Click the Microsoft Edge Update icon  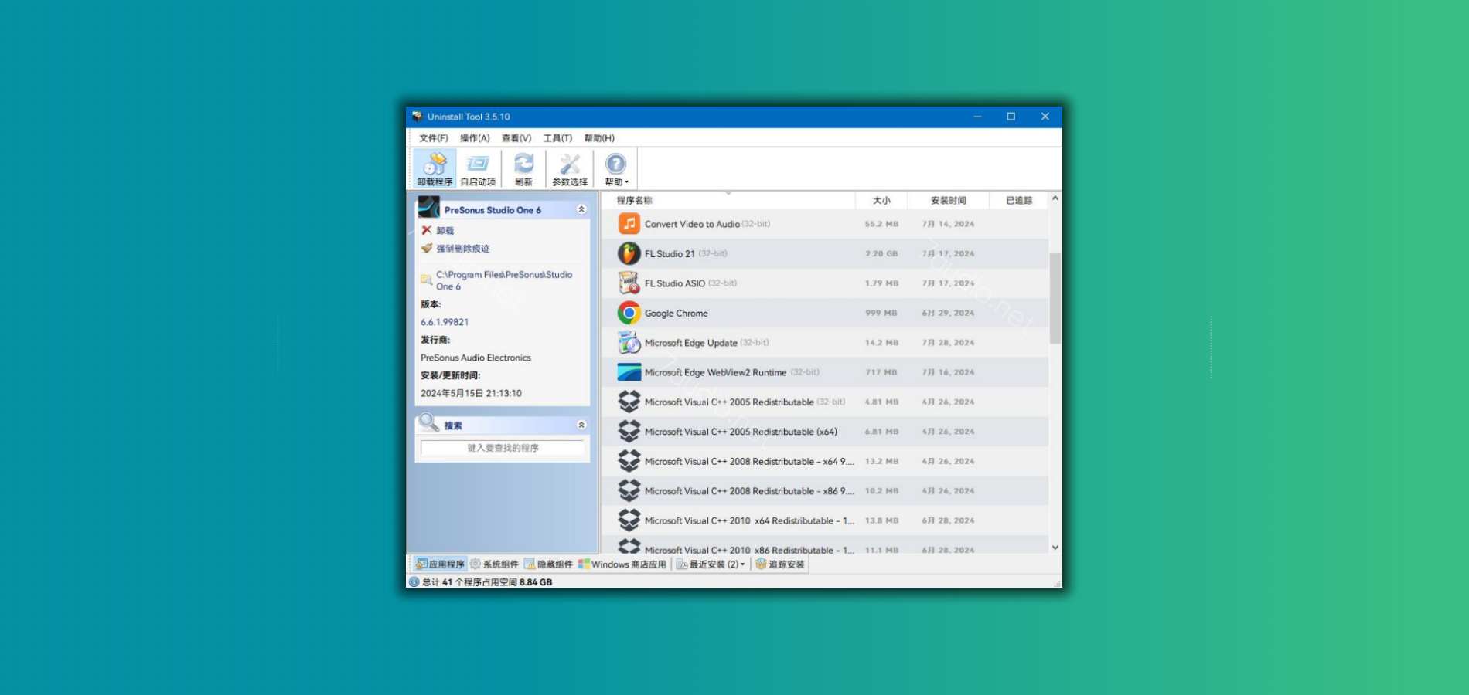[x=629, y=343]
